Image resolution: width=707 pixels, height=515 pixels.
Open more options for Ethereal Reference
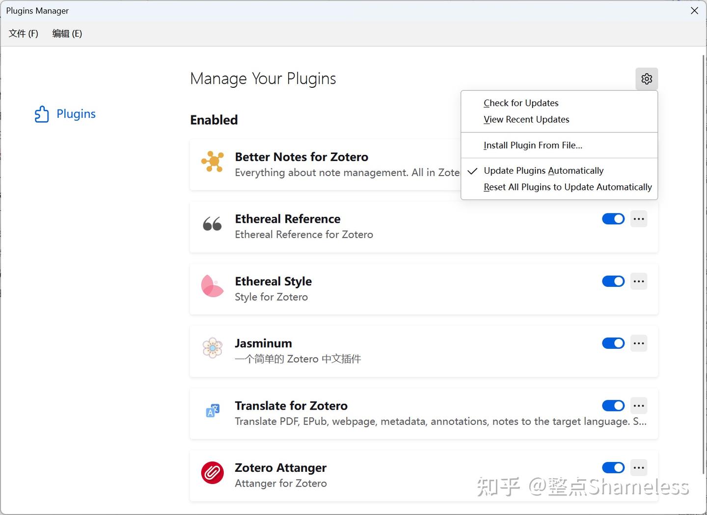click(639, 219)
